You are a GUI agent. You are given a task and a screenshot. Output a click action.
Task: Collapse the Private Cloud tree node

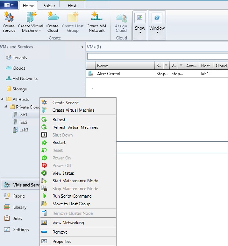click(x=6, y=107)
